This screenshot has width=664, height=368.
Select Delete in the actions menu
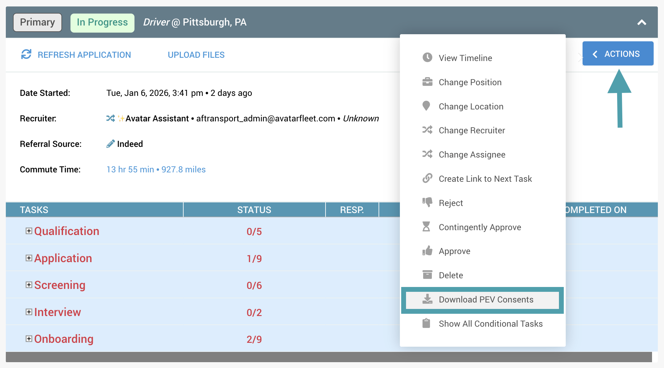coord(451,275)
